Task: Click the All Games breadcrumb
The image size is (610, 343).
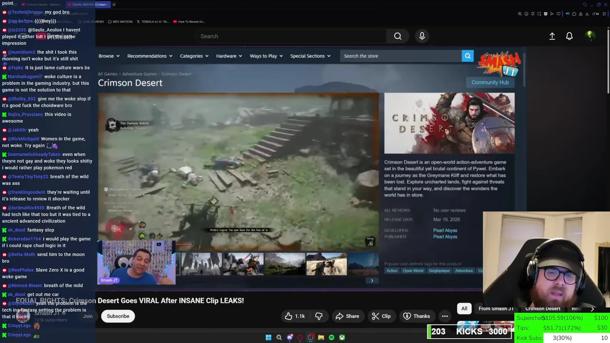Action: (107, 74)
